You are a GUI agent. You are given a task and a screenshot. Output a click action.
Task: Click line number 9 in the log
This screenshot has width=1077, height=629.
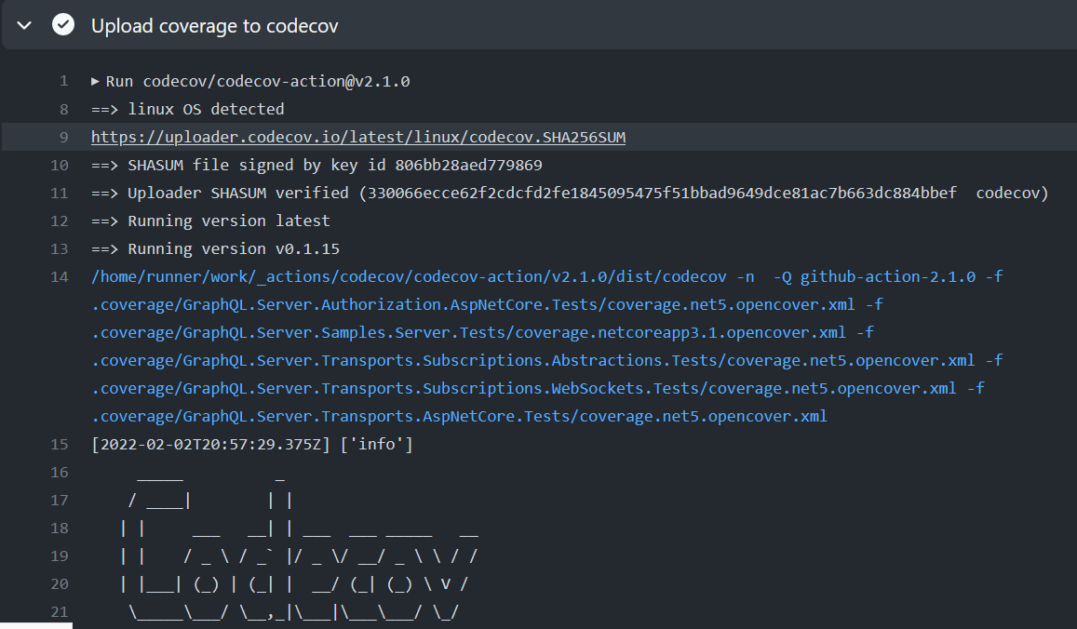pyautogui.click(x=63, y=138)
